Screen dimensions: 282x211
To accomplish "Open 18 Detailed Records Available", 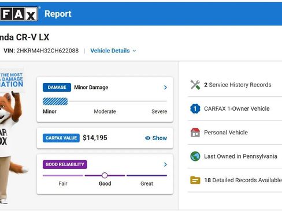I will click(x=235, y=180).
